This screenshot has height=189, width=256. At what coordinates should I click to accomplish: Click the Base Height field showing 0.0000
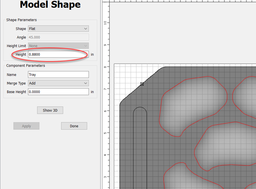[58, 92]
